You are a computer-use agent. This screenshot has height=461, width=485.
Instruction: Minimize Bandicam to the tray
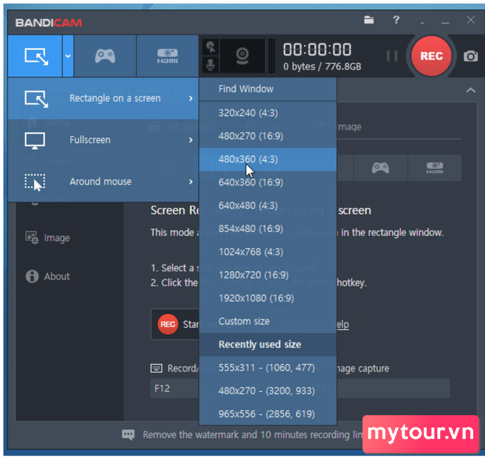pyautogui.click(x=422, y=23)
